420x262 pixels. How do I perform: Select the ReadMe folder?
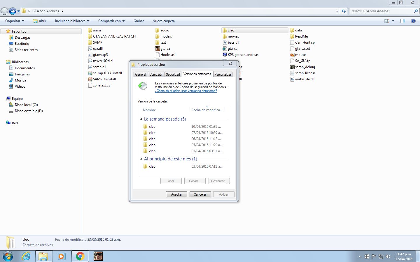click(x=299, y=36)
